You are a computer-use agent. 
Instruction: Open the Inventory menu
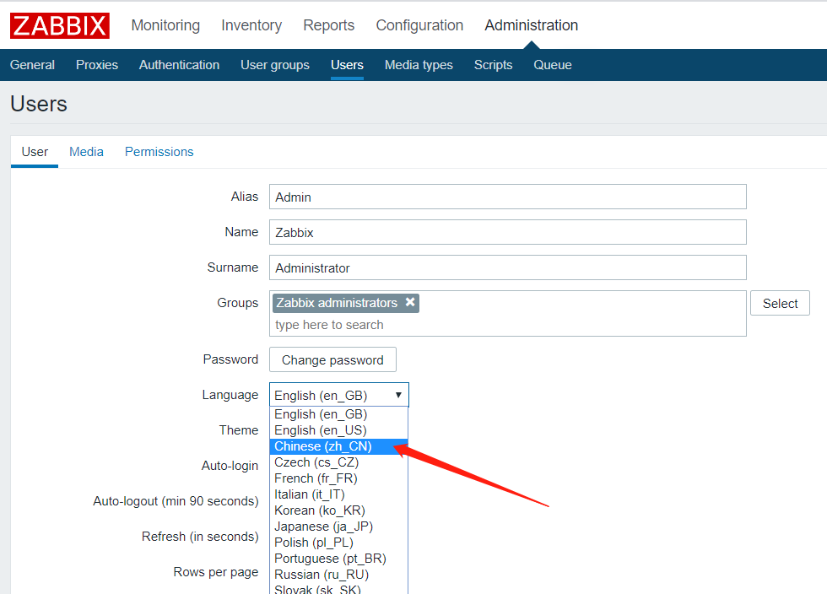[x=251, y=25]
